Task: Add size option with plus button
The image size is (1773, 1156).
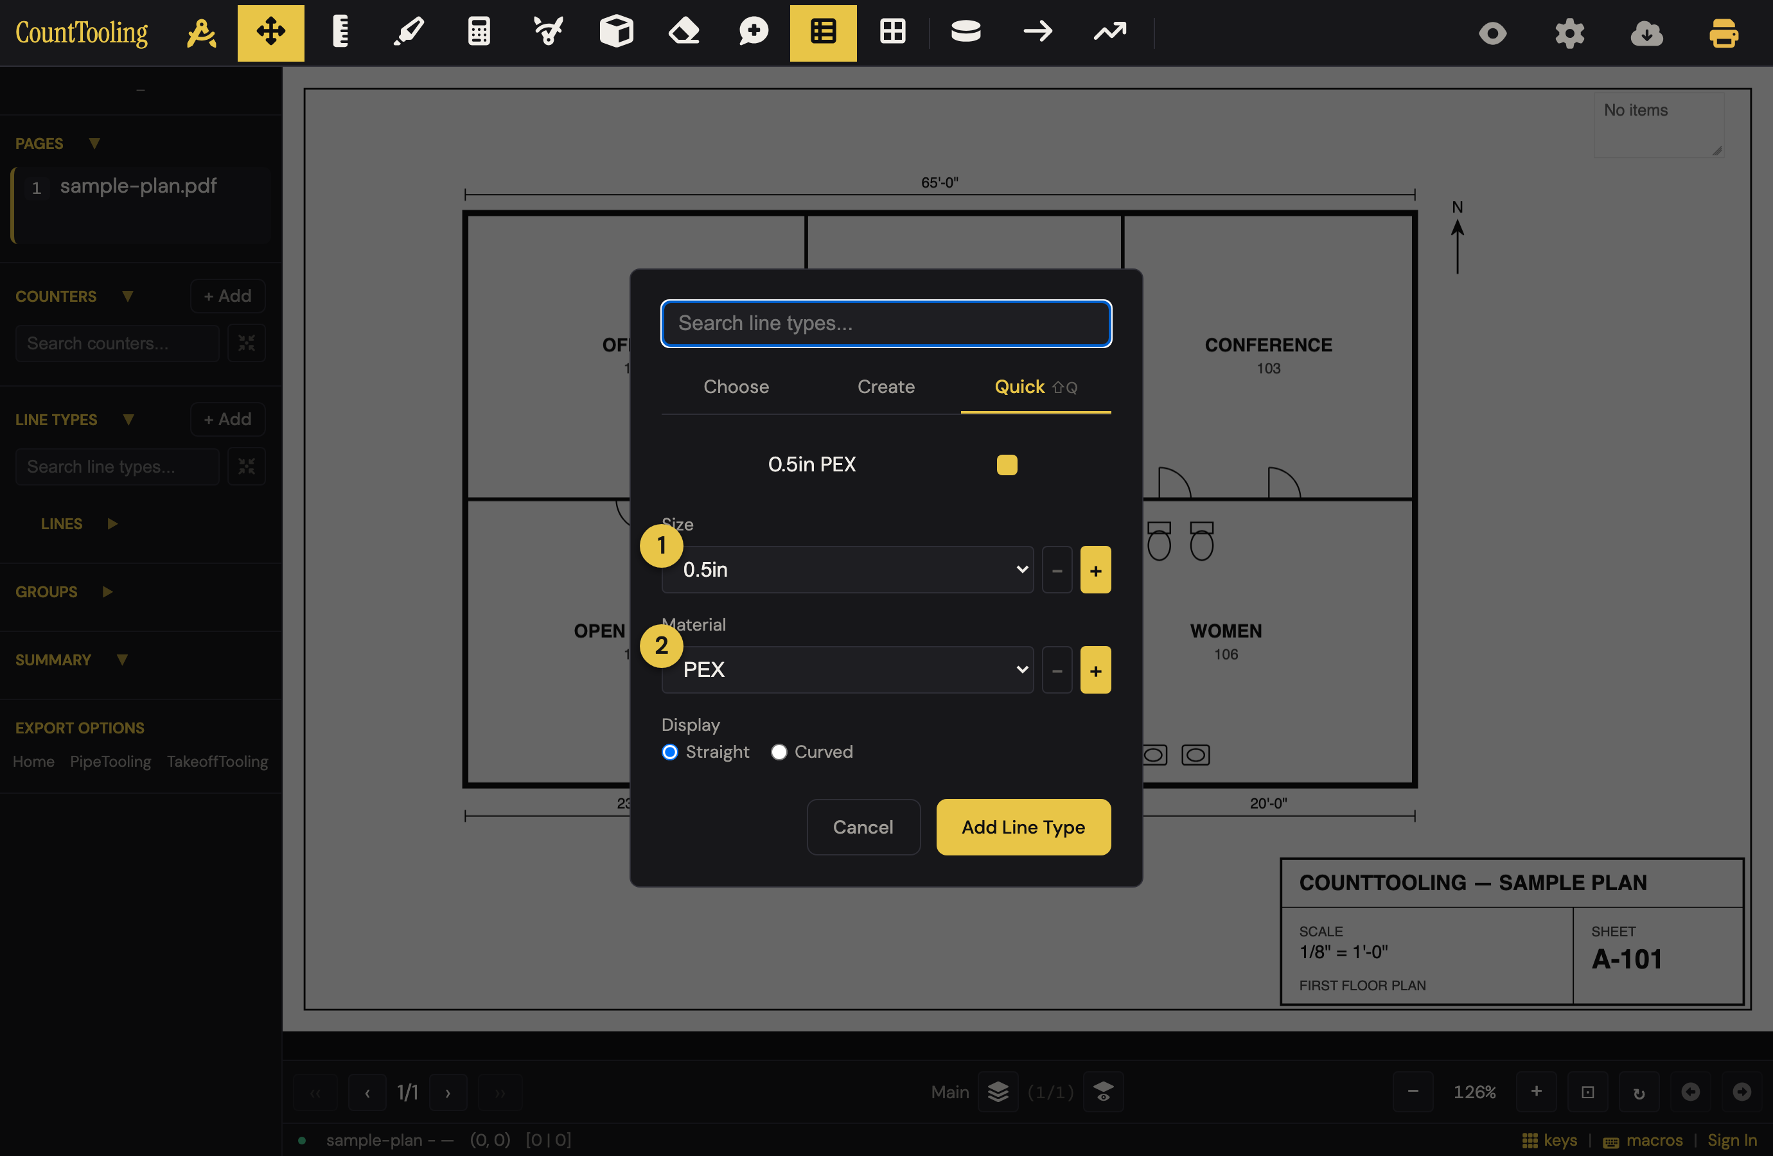Action: pos(1095,570)
